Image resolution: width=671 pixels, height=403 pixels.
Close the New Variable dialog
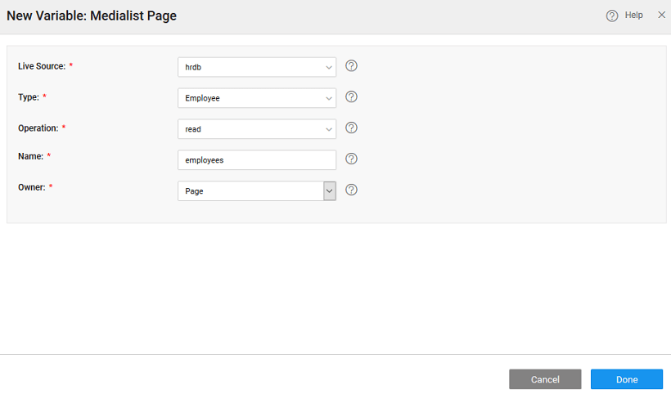point(661,15)
